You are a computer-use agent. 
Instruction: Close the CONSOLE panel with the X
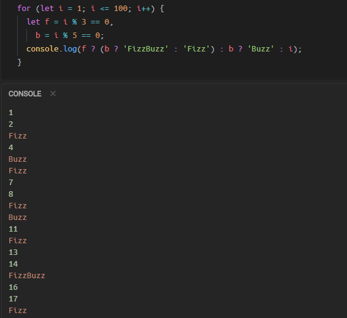coord(53,94)
